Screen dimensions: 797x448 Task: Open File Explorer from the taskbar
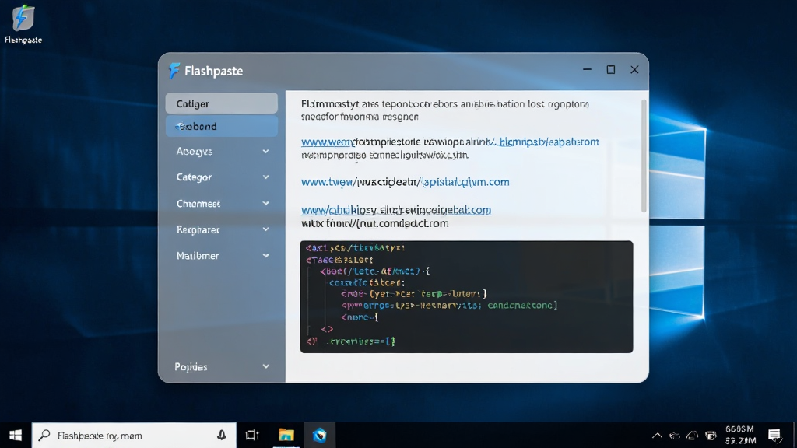point(286,436)
